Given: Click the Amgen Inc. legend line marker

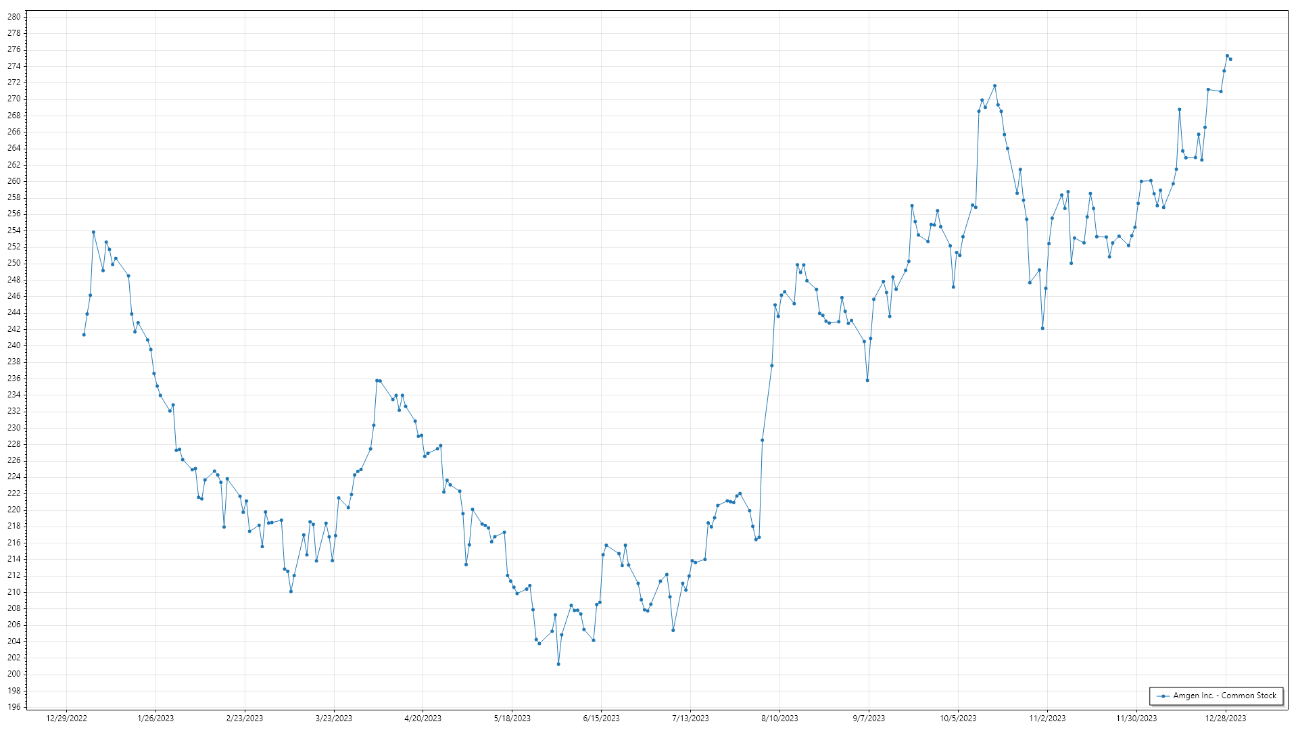Looking at the screenshot, I should point(1163,696).
